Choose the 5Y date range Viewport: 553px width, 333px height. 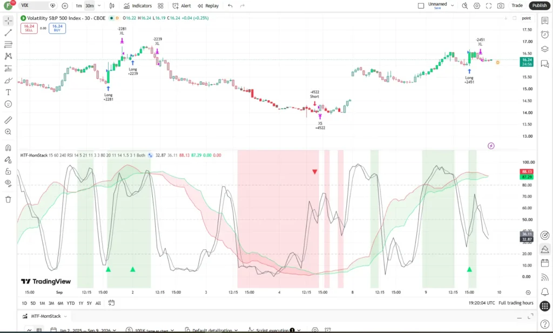tap(89, 303)
